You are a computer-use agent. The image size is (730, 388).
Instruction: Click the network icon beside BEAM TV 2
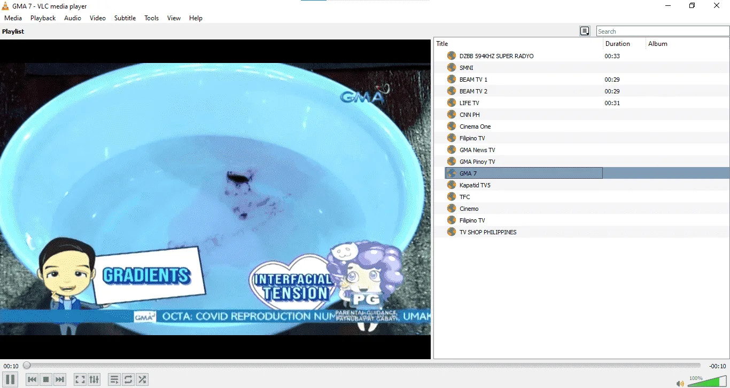point(452,91)
